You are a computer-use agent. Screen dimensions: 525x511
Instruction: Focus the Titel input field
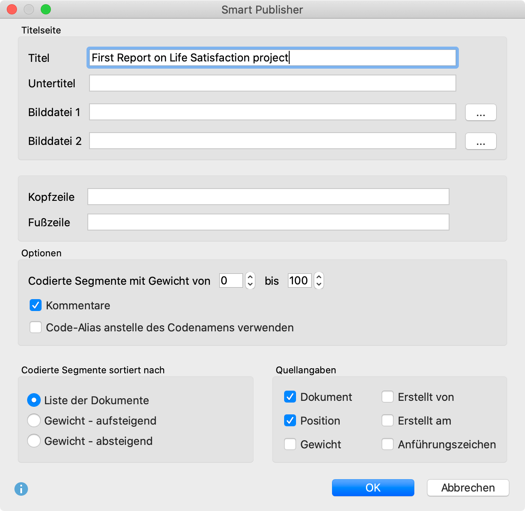pos(273,58)
